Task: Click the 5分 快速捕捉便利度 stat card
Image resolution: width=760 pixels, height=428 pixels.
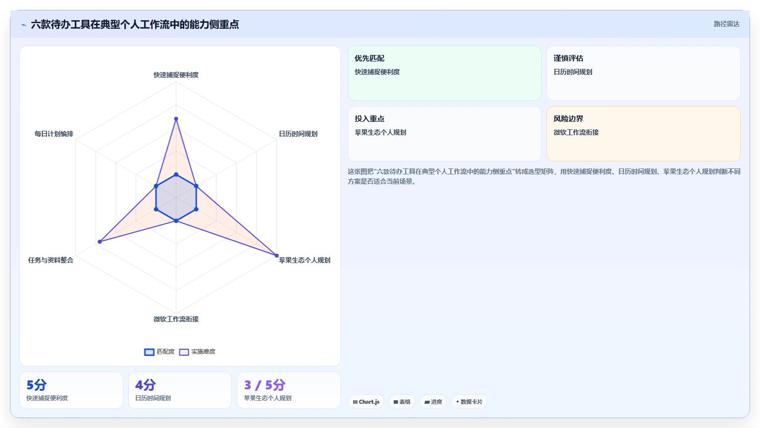Action: click(71, 390)
